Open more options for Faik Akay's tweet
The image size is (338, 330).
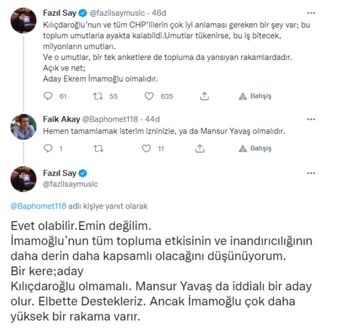click(311, 119)
